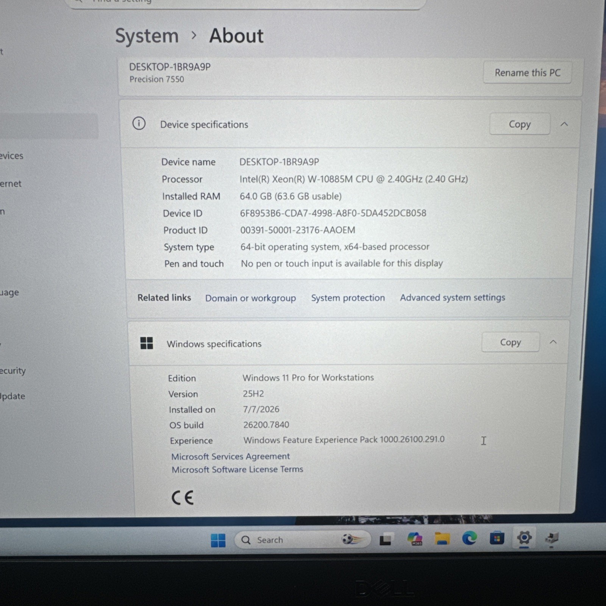This screenshot has width=606, height=606.
Task: Select Edition value Windows 11 Pro for Workstations
Action: point(308,378)
